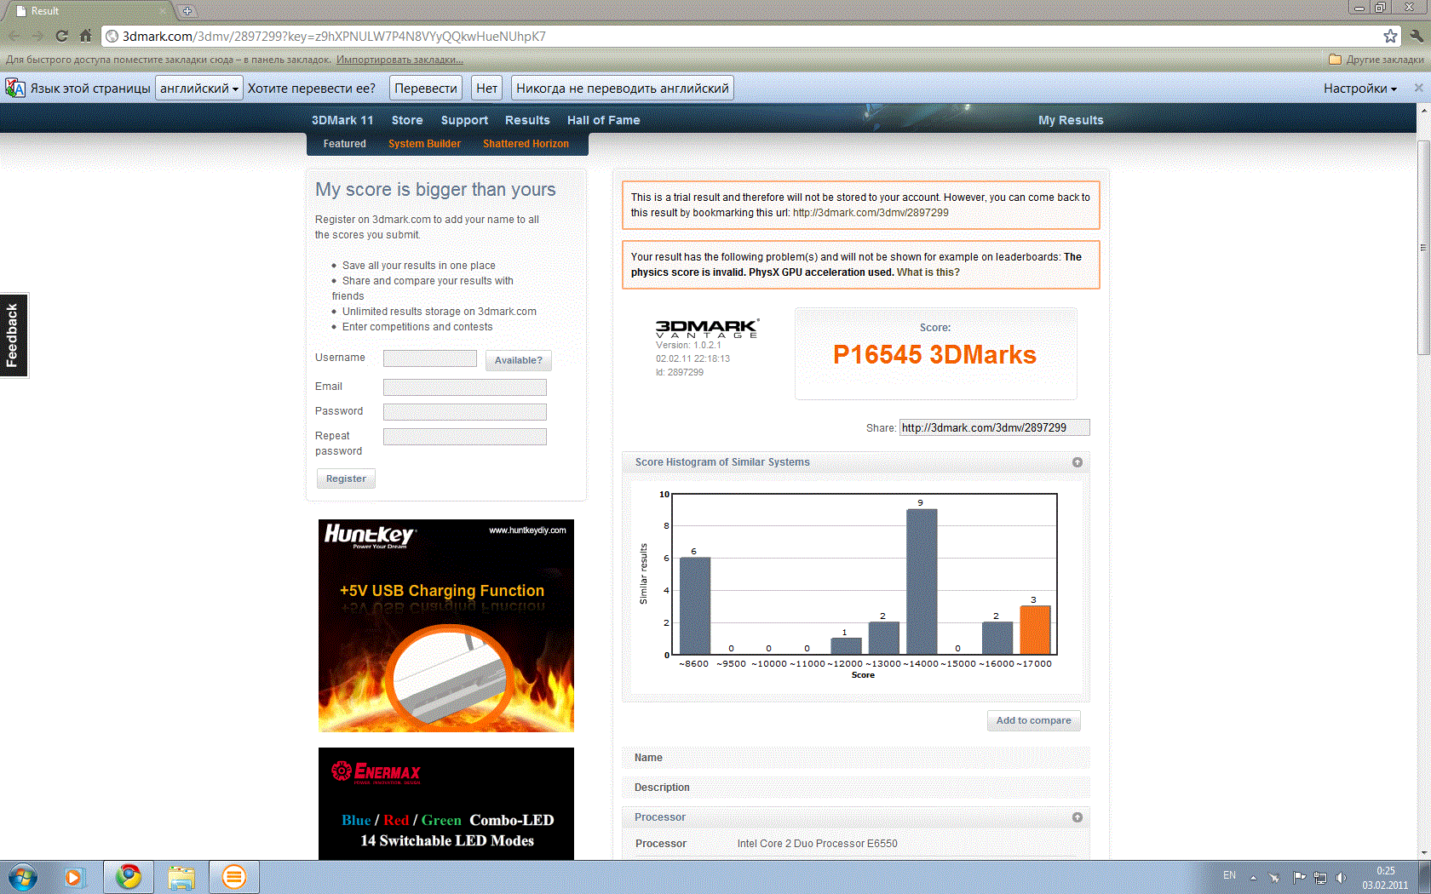
Task: Open Настройки dropdown in translate bar
Action: pos(1359,89)
